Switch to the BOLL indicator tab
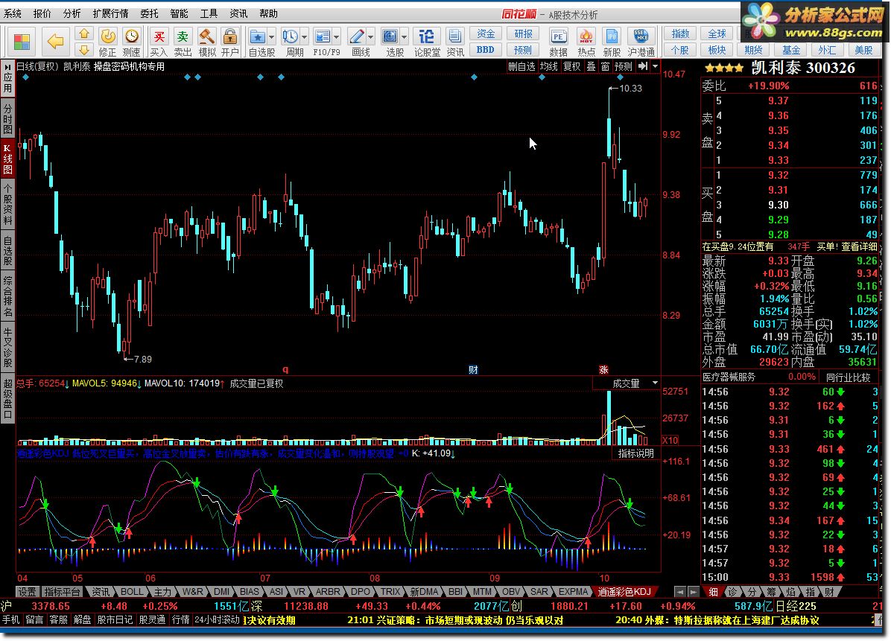Image resolution: width=891 pixels, height=641 pixels. coord(132,592)
